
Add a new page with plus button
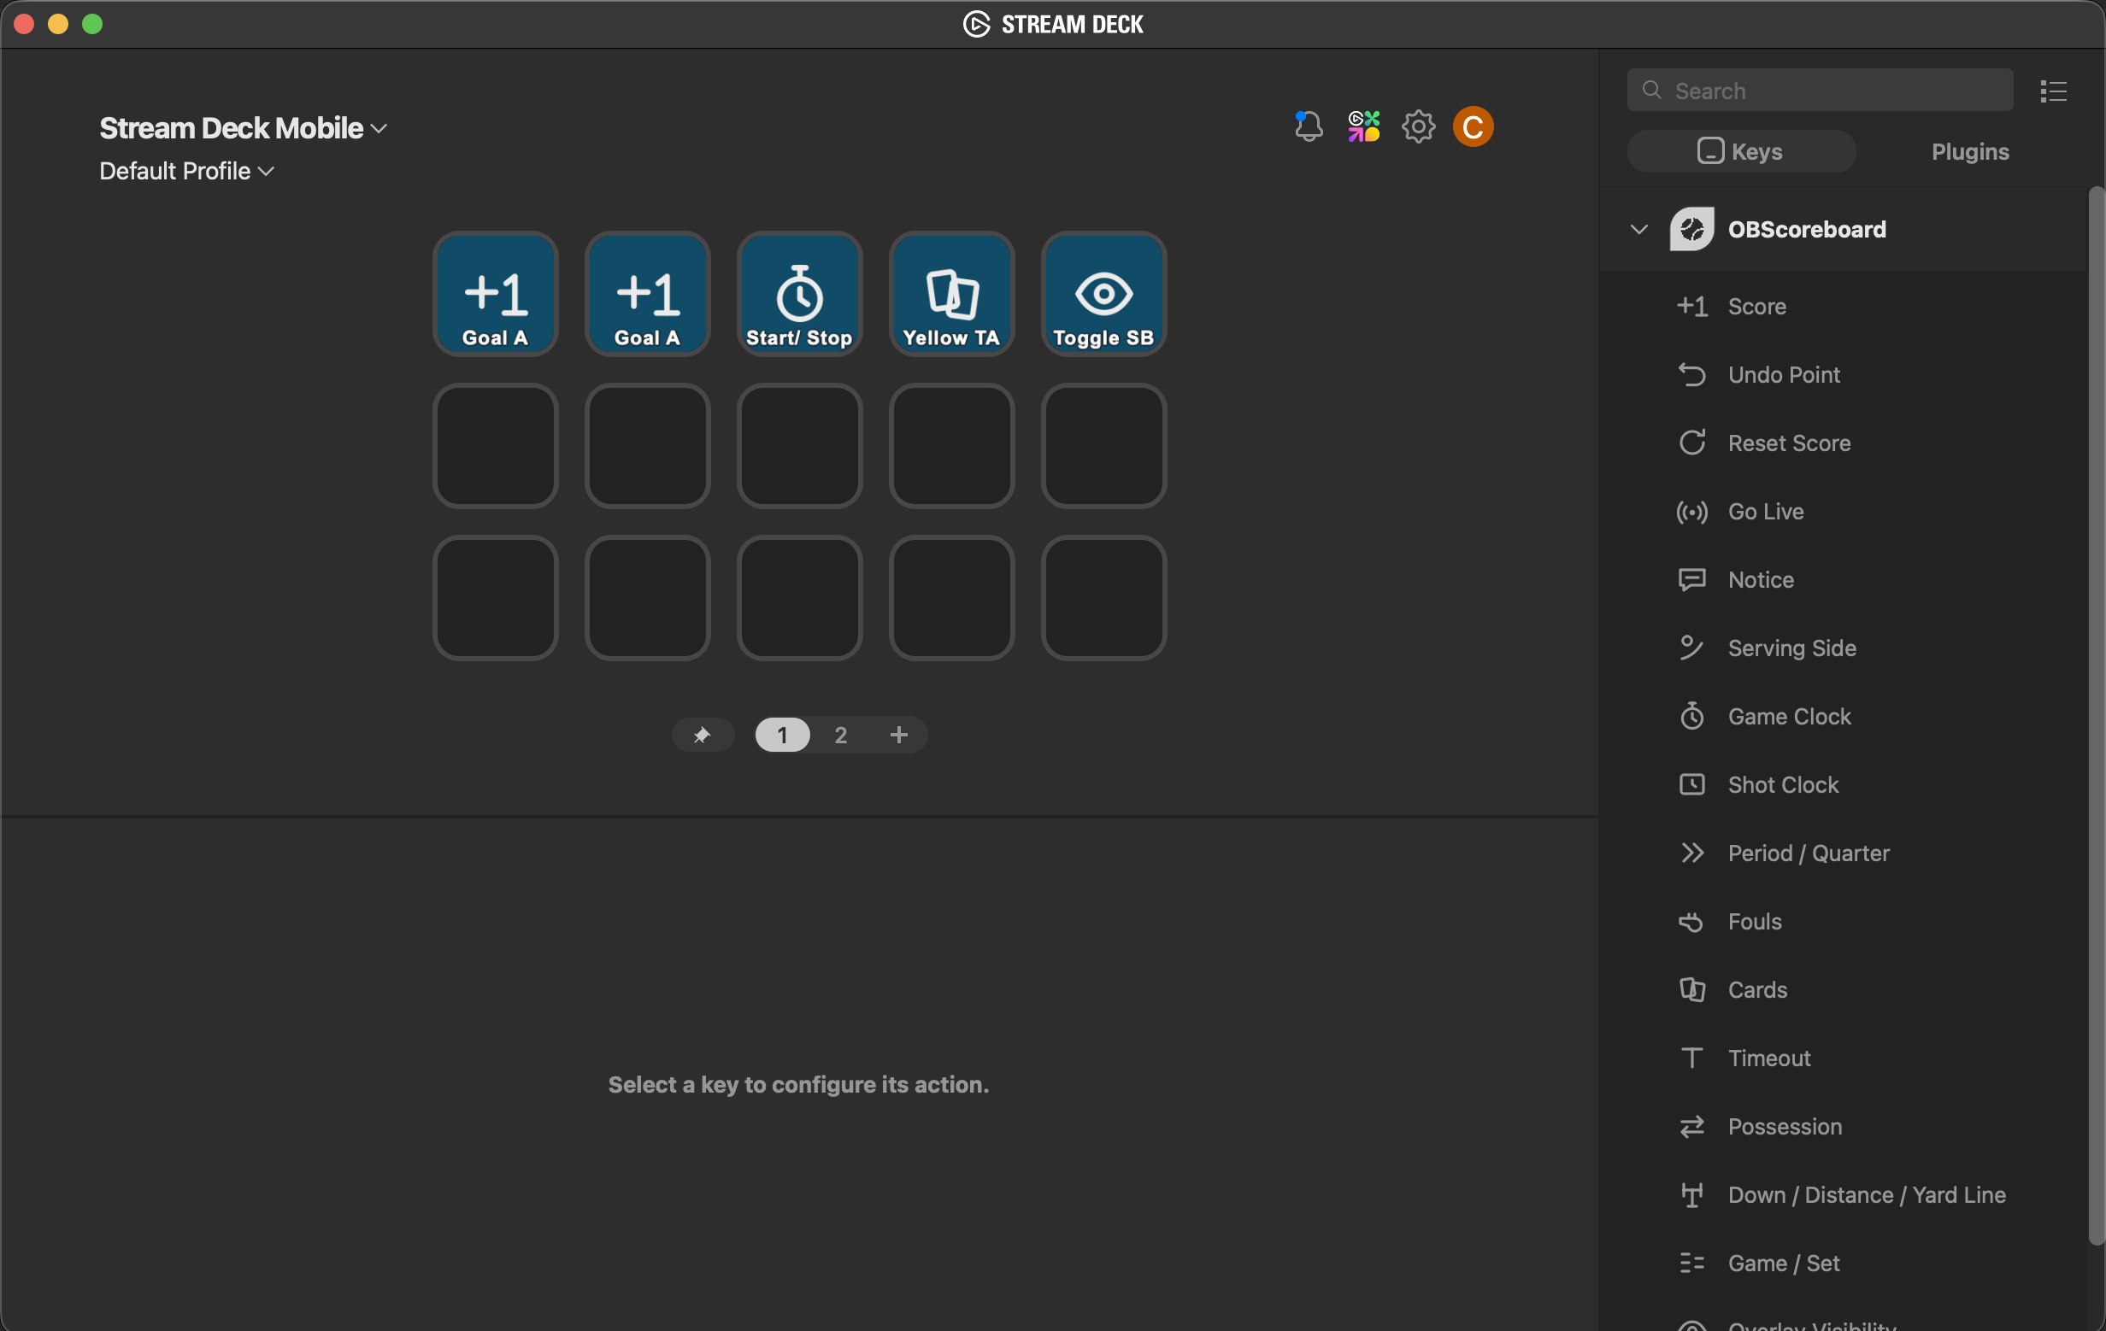tap(898, 735)
